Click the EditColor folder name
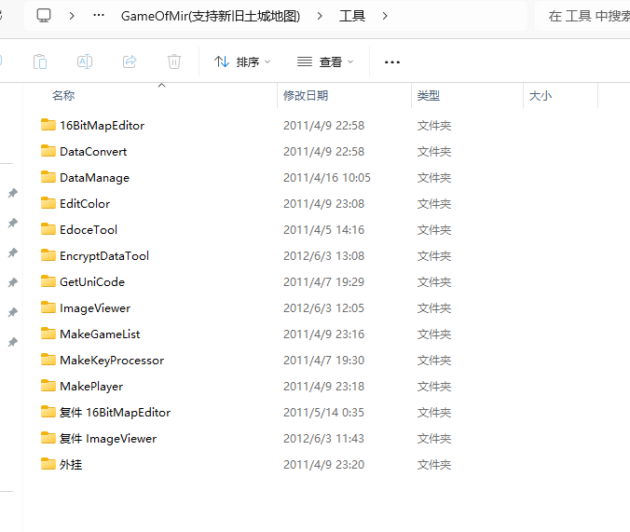Viewport: 630px width, 532px height. [x=85, y=204]
